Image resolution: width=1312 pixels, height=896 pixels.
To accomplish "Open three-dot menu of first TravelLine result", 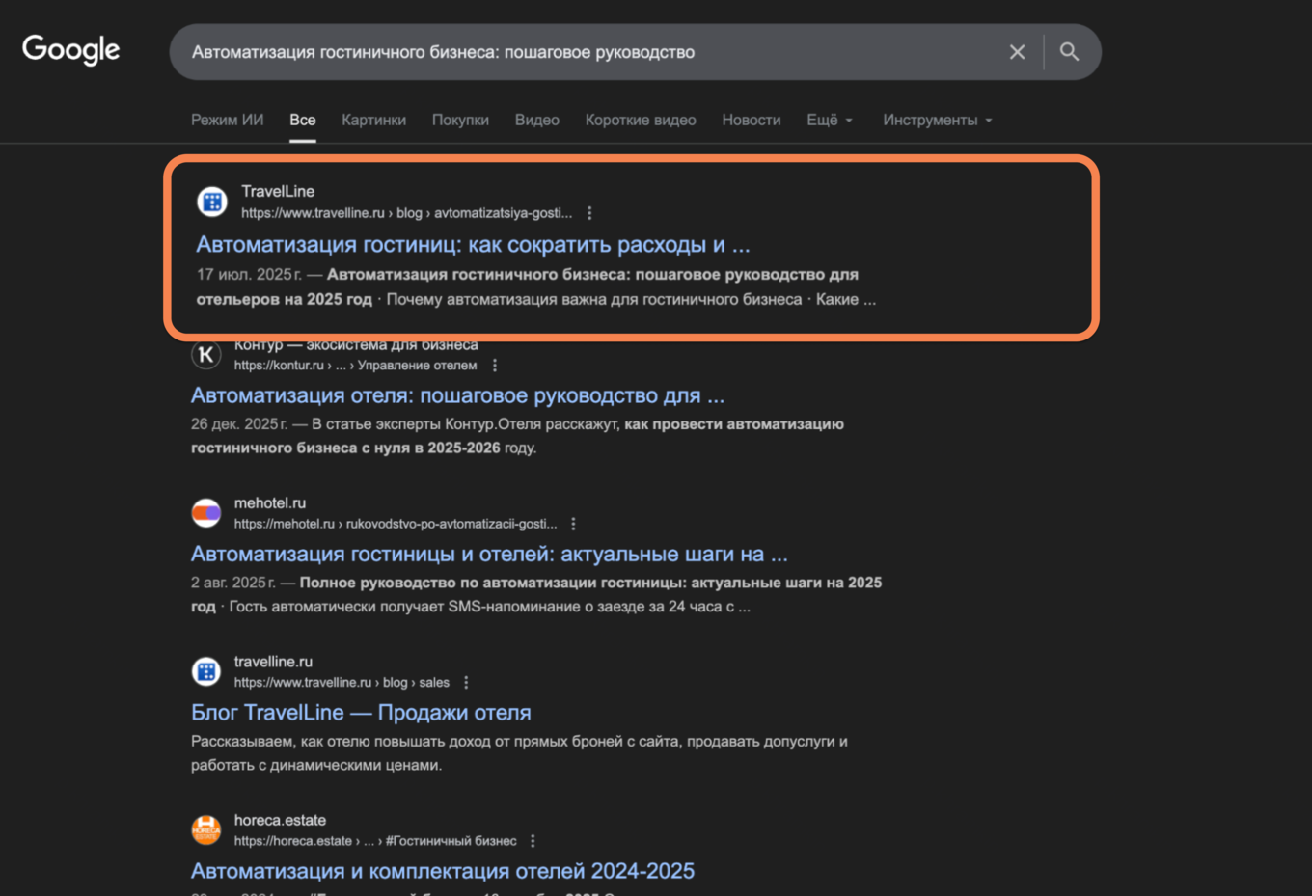I will [x=589, y=213].
